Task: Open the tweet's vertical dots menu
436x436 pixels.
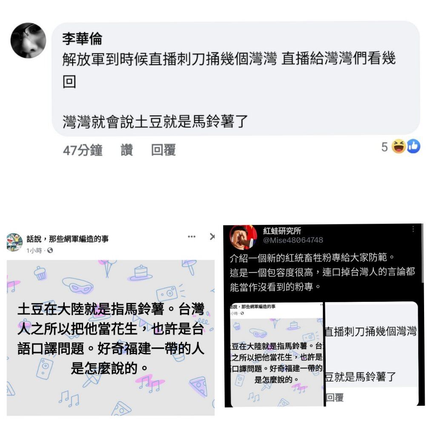Action: pyautogui.click(x=413, y=229)
